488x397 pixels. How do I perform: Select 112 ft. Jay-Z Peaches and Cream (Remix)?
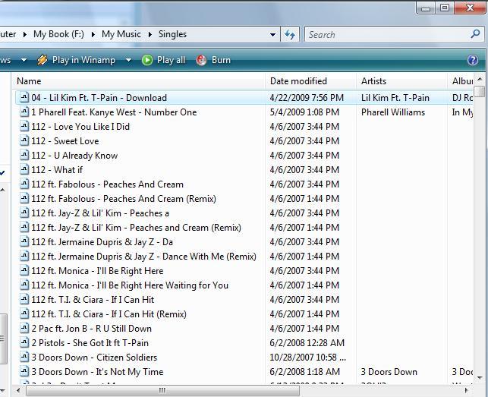point(136,227)
